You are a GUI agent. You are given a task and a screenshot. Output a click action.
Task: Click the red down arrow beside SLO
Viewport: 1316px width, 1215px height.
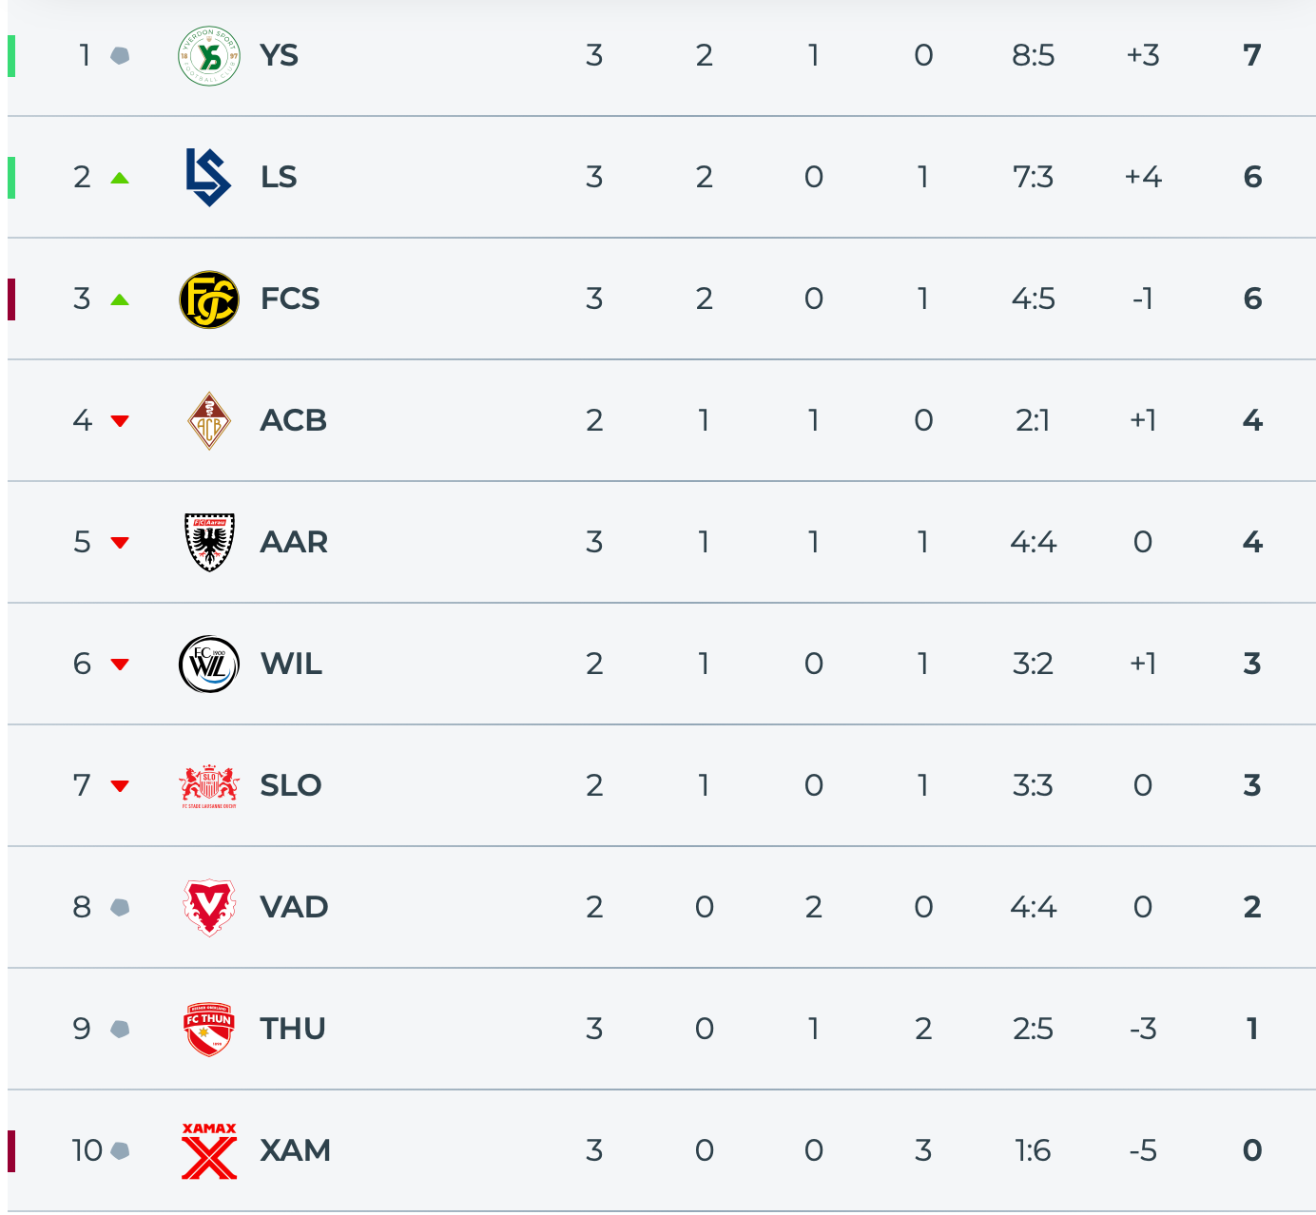120,786
